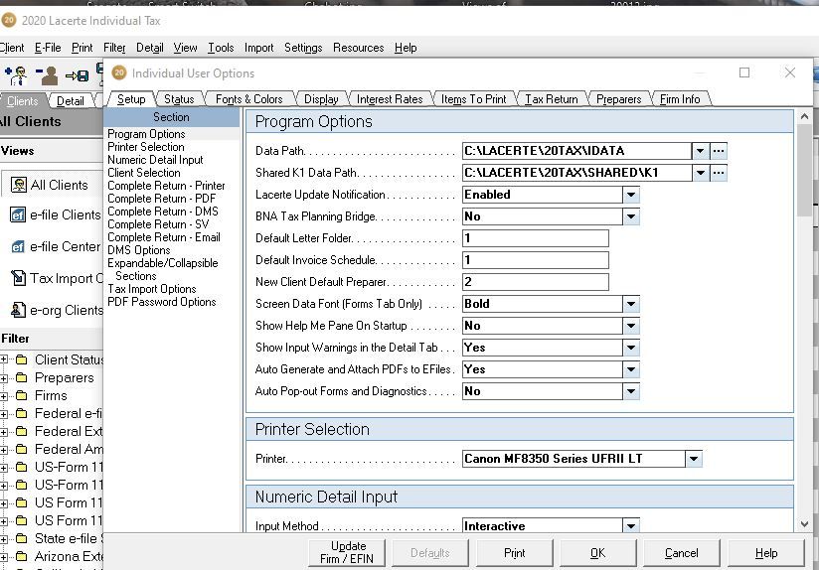Open Show Help Me Pane On Startup dropdown
This screenshot has height=570, width=819.
pos(631,326)
